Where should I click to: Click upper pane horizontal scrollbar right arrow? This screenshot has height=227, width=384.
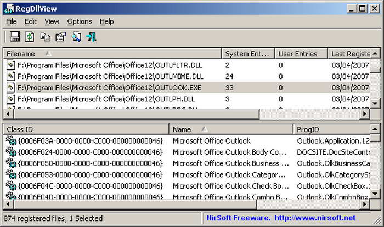(365, 114)
